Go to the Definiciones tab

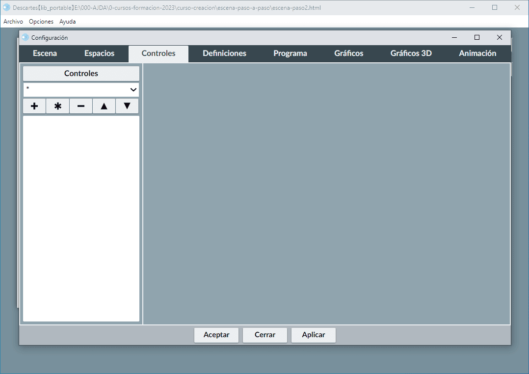(x=224, y=53)
